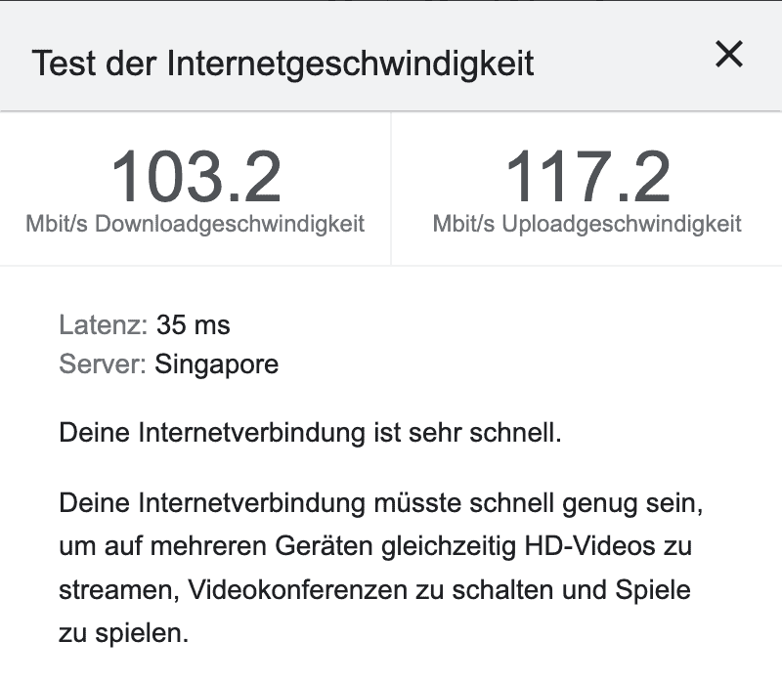782x684 pixels.
Task: Select the "Singapore" server name
Action: point(216,364)
